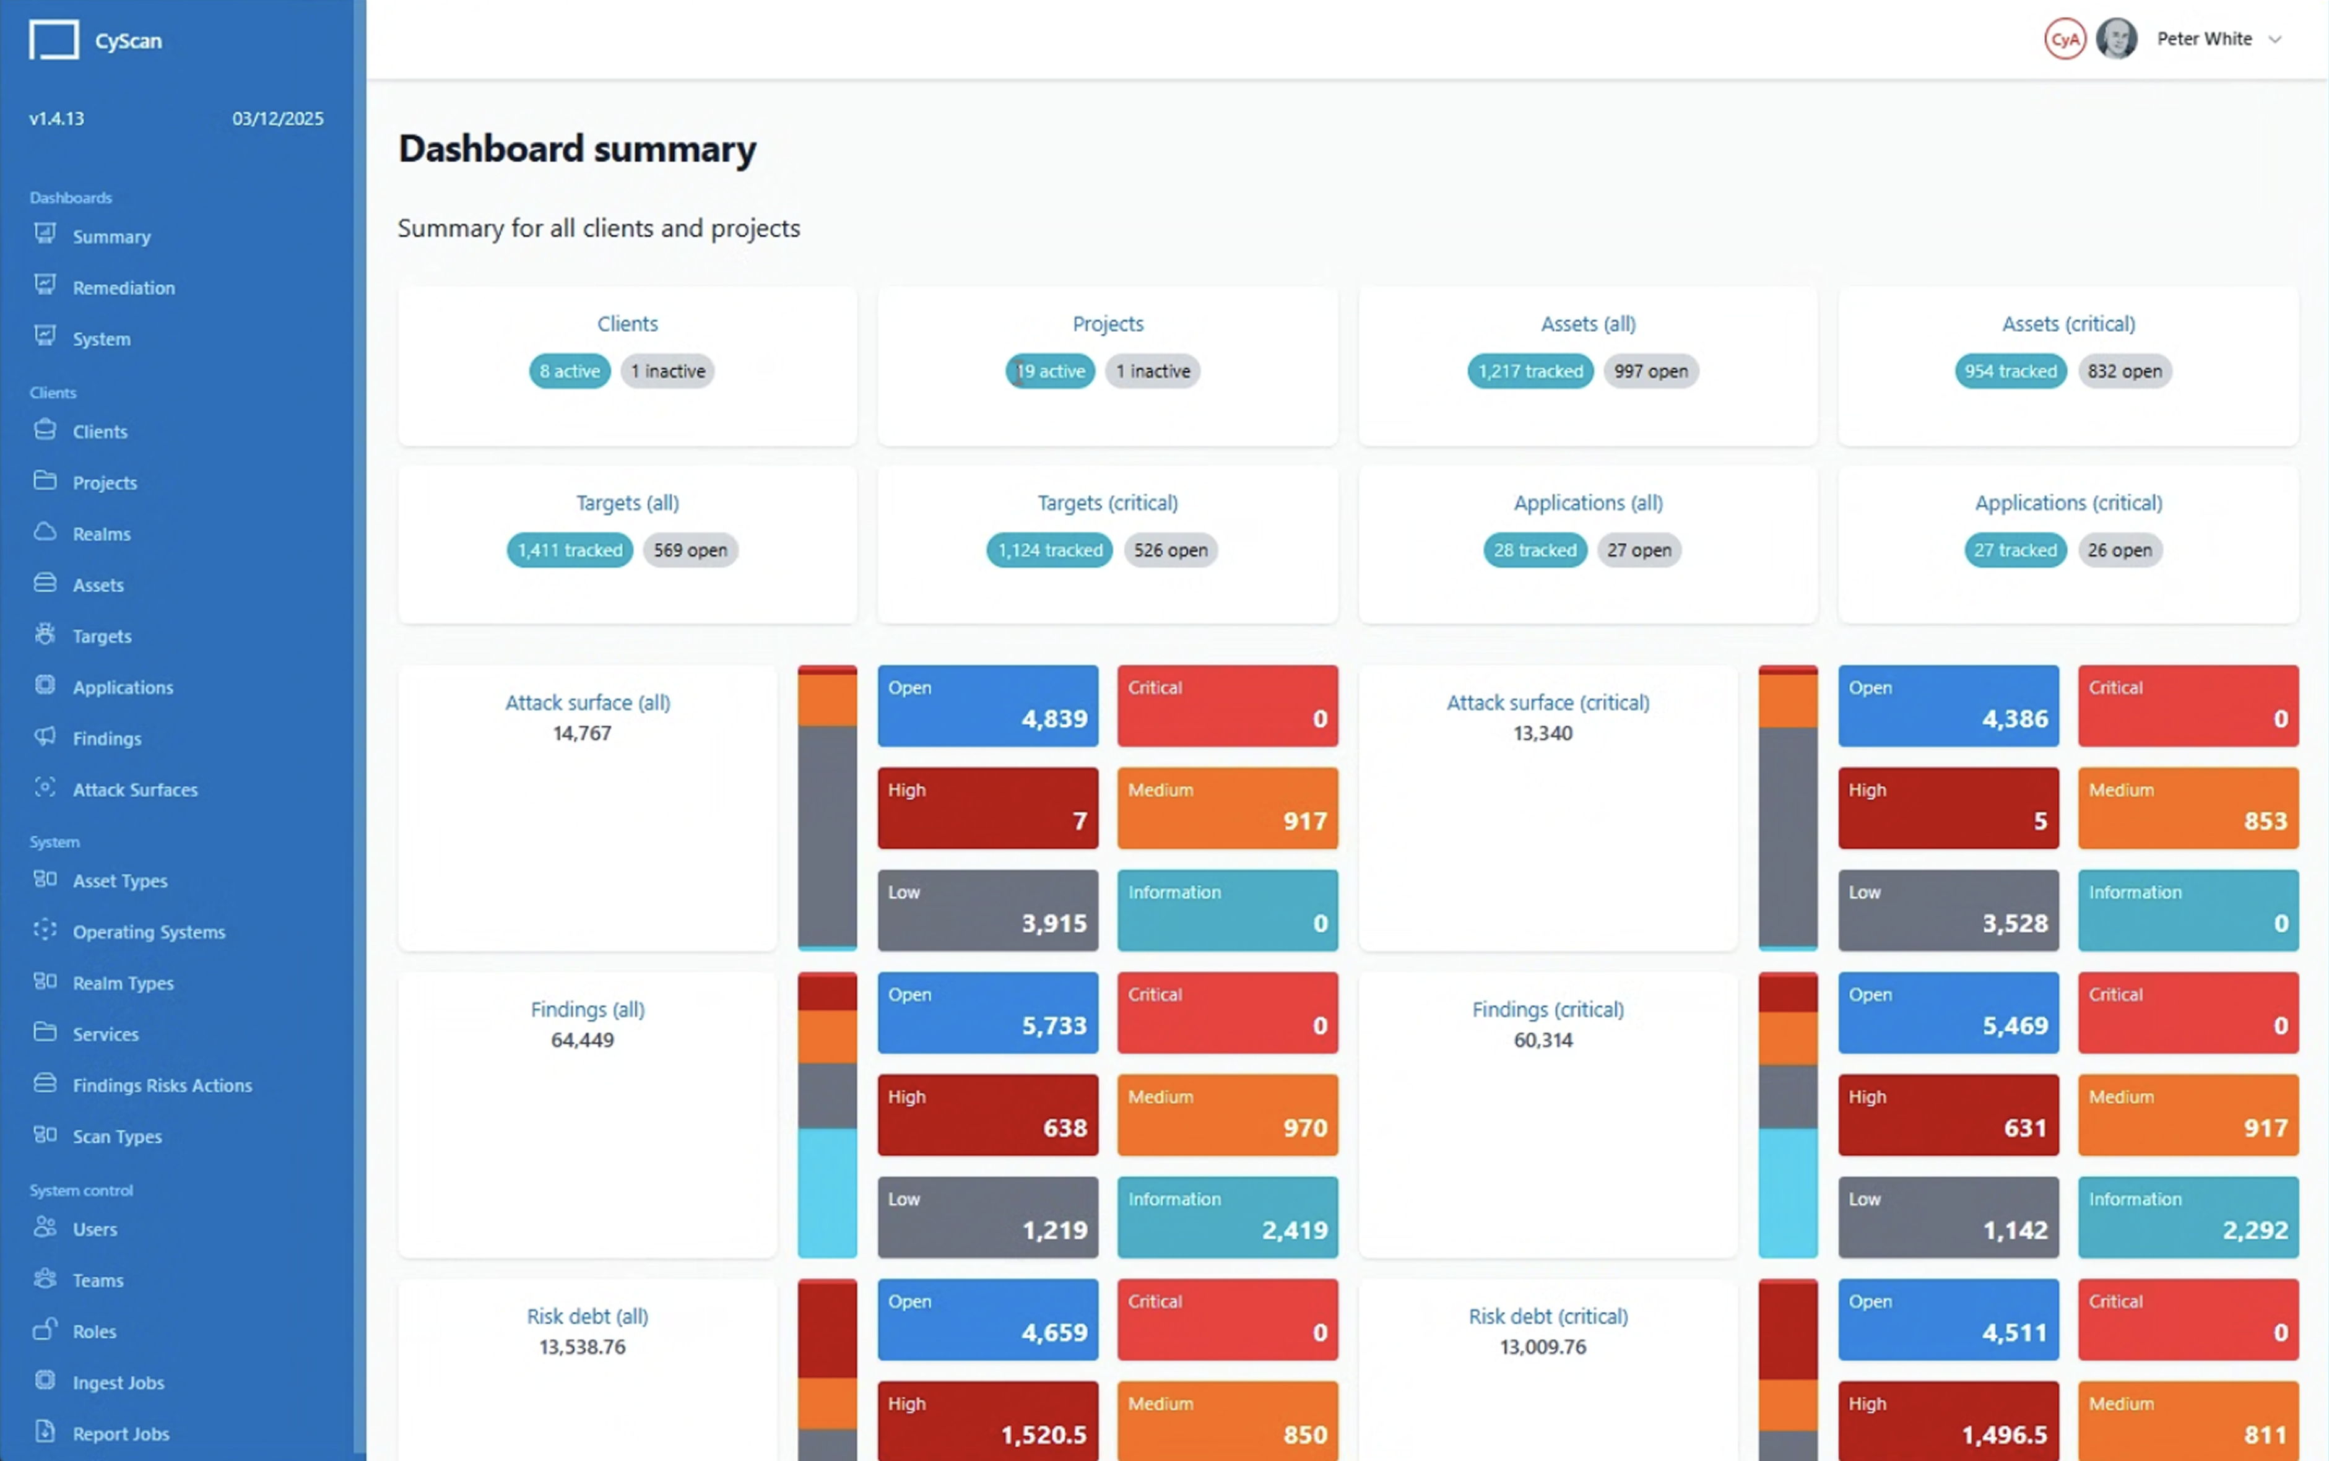Click the 832 open critical assets badge
Image resolution: width=2329 pixels, height=1461 pixels.
coord(2124,371)
